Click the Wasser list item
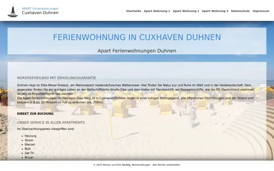 [x=30, y=145]
